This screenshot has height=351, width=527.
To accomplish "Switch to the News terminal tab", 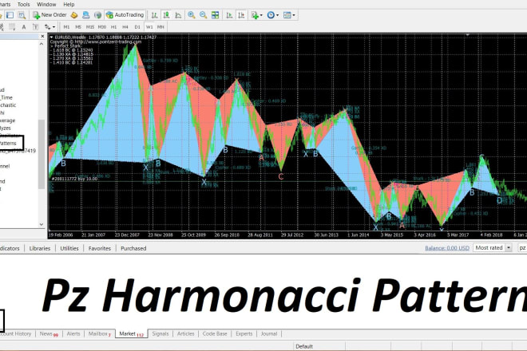I will (x=49, y=333).
